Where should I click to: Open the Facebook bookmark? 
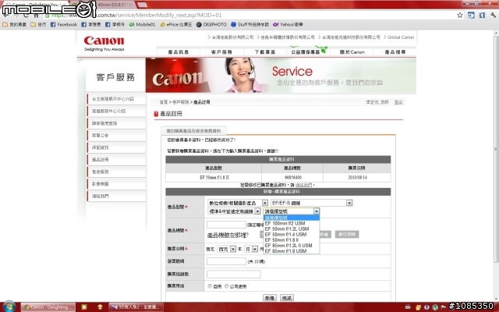coord(64,24)
